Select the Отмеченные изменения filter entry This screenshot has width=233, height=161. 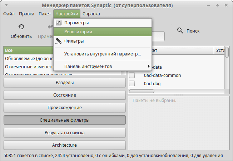29,67
